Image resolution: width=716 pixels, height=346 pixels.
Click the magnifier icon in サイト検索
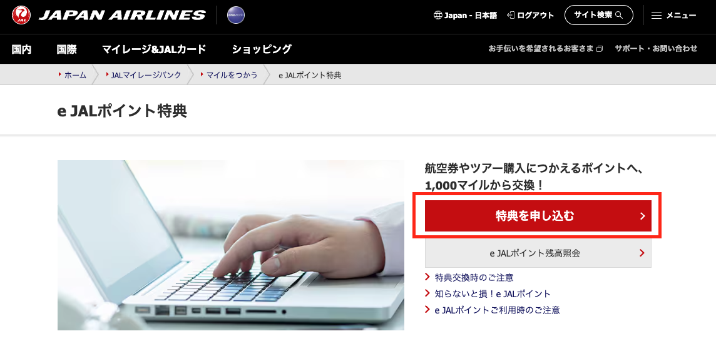tap(619, 15)
